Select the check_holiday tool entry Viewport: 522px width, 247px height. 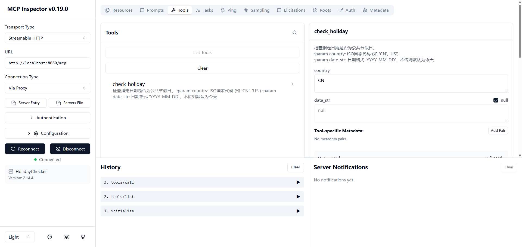pos(202,90)
